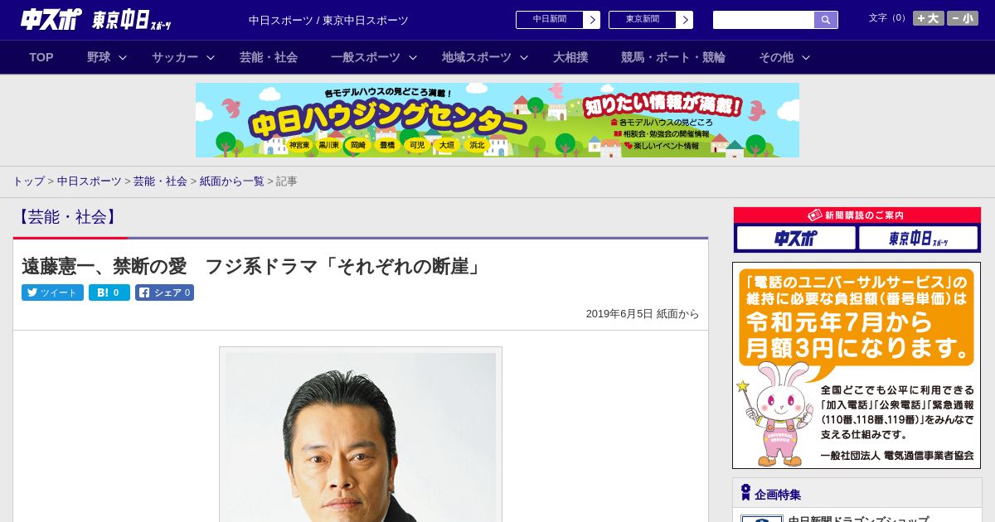Open 中日新聞 link button

click(x=549, y=20)
